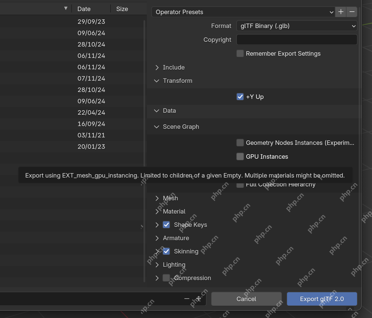The image size is (372, 318).
Task: Expand the Shape Keys section chevron
Action: click(157, 225)
